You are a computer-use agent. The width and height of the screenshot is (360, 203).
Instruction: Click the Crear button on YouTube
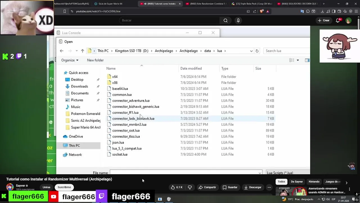click(323, 20)
